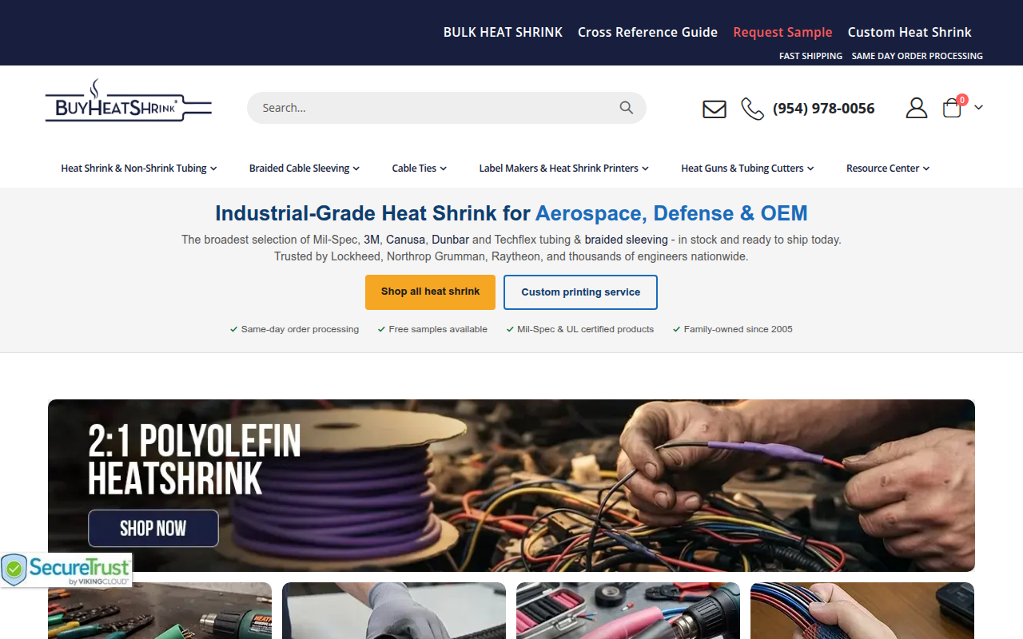Click the Shop all heat shrink button
1023x639 pixels.
[x=431, y=292]
